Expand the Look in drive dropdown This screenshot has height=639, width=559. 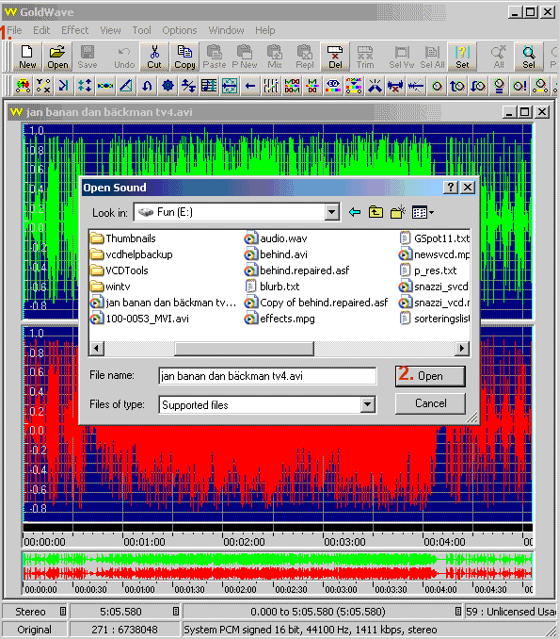coord(332,212)
